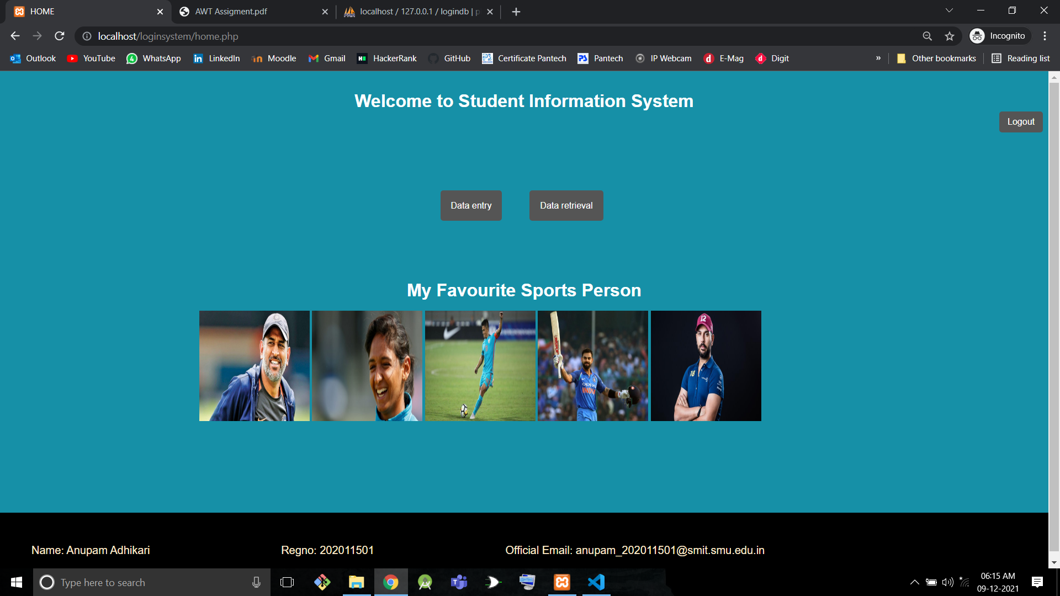Launch Visual Studio Code from taskbar
The image size is (1060, 596).
[x=596, y=582]
